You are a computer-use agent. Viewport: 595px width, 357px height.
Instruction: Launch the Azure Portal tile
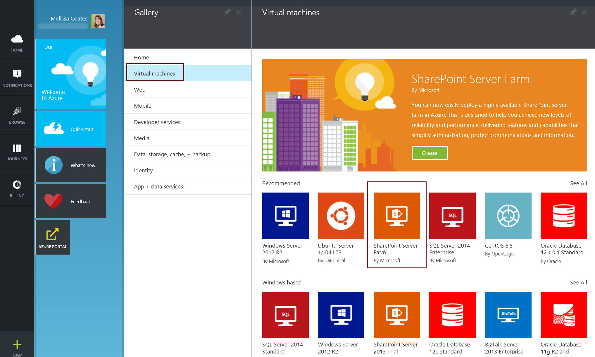point(53,237)
